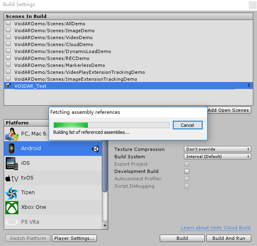
Task: Click the PC, Mac & Linux platform icon
Action: coord(11,134)
